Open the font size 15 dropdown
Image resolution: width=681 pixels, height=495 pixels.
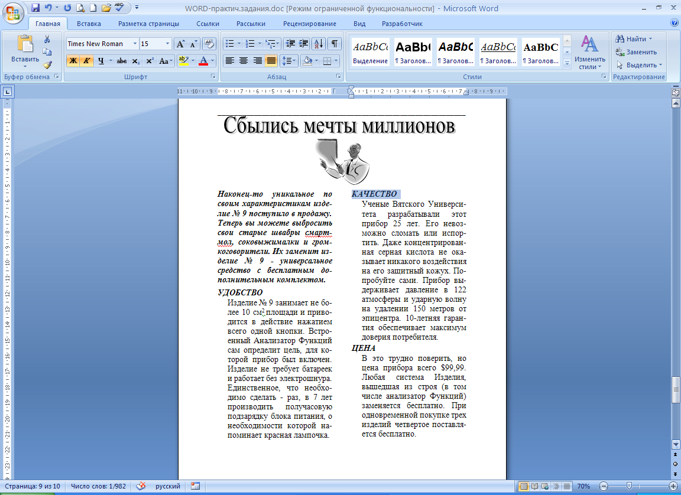click(x=168, y=44)
